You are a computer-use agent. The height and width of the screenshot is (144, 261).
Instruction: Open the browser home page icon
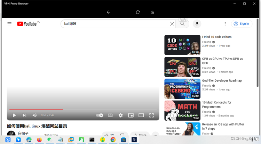point(152,12)
